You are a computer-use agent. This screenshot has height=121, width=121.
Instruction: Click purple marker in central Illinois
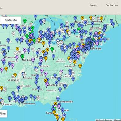(x=25, y=50)
